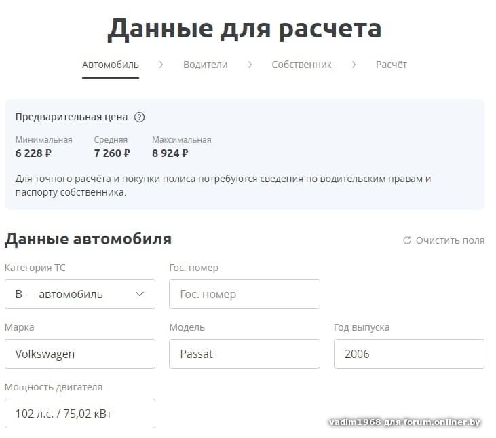Open the Собственник step tab
The image size is (496, 438).
(x=301, y=65)
